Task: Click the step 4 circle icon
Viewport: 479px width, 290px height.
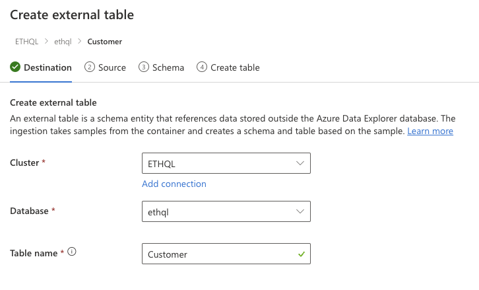Action: 202,67
